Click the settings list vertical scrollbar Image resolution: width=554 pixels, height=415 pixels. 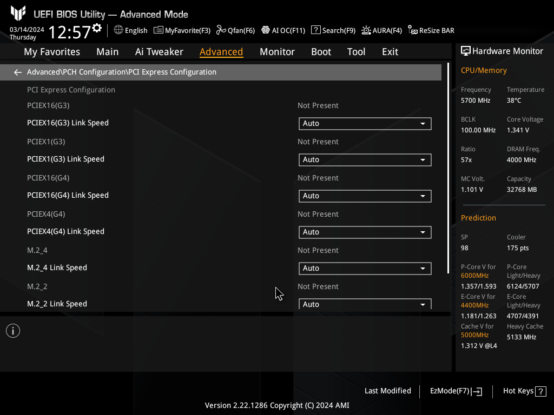[x=448, y=169]
